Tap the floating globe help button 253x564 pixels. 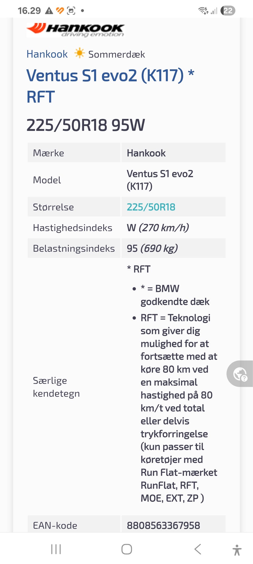(240, 374)
